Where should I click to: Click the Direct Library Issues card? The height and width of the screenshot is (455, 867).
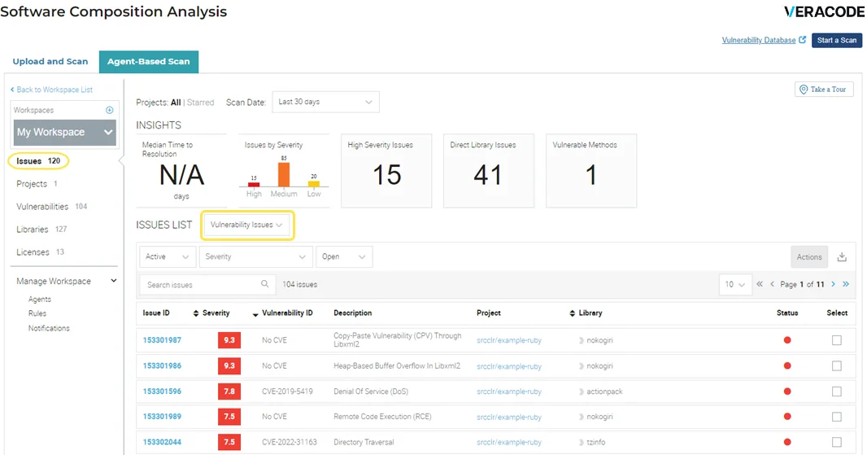489,170
